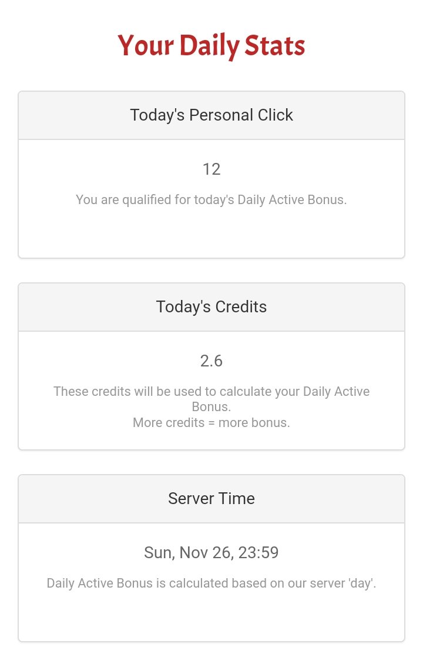Click the credits value 2.6
Image resolution: width=423 pixels, height=647 pixels.
click(x=211, y=361)
